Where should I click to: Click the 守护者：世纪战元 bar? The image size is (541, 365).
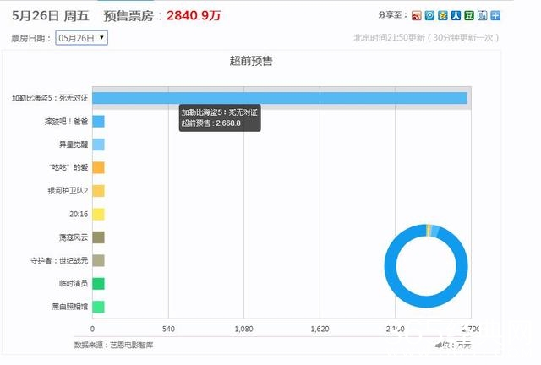tap(98, 260)
